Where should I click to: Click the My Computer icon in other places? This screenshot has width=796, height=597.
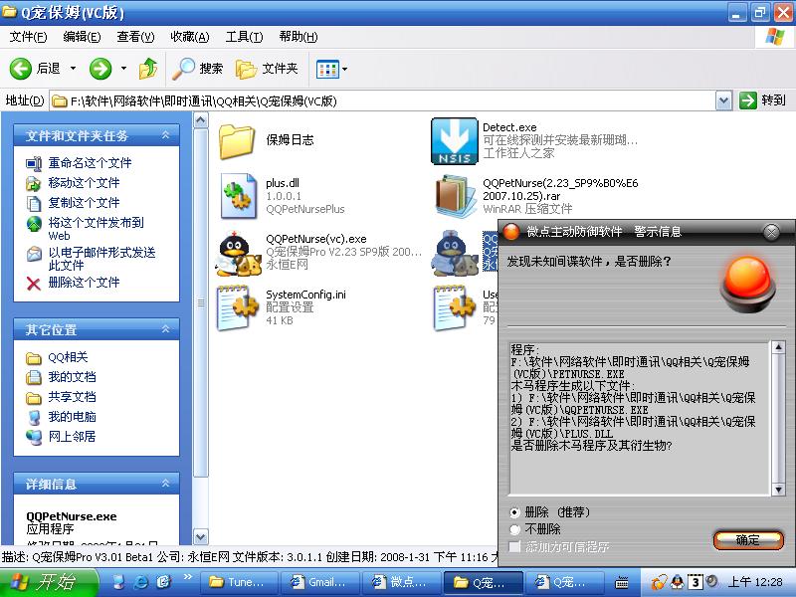[x=34, y=417]
